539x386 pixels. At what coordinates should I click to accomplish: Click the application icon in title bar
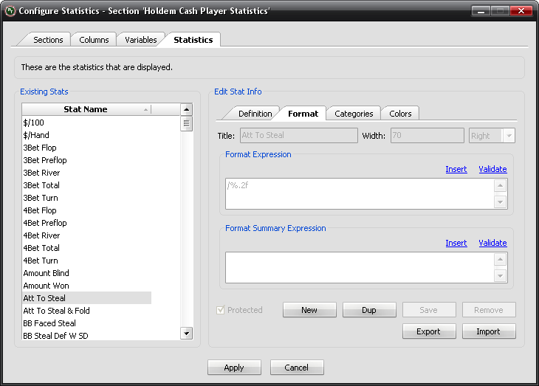point(9,11)
